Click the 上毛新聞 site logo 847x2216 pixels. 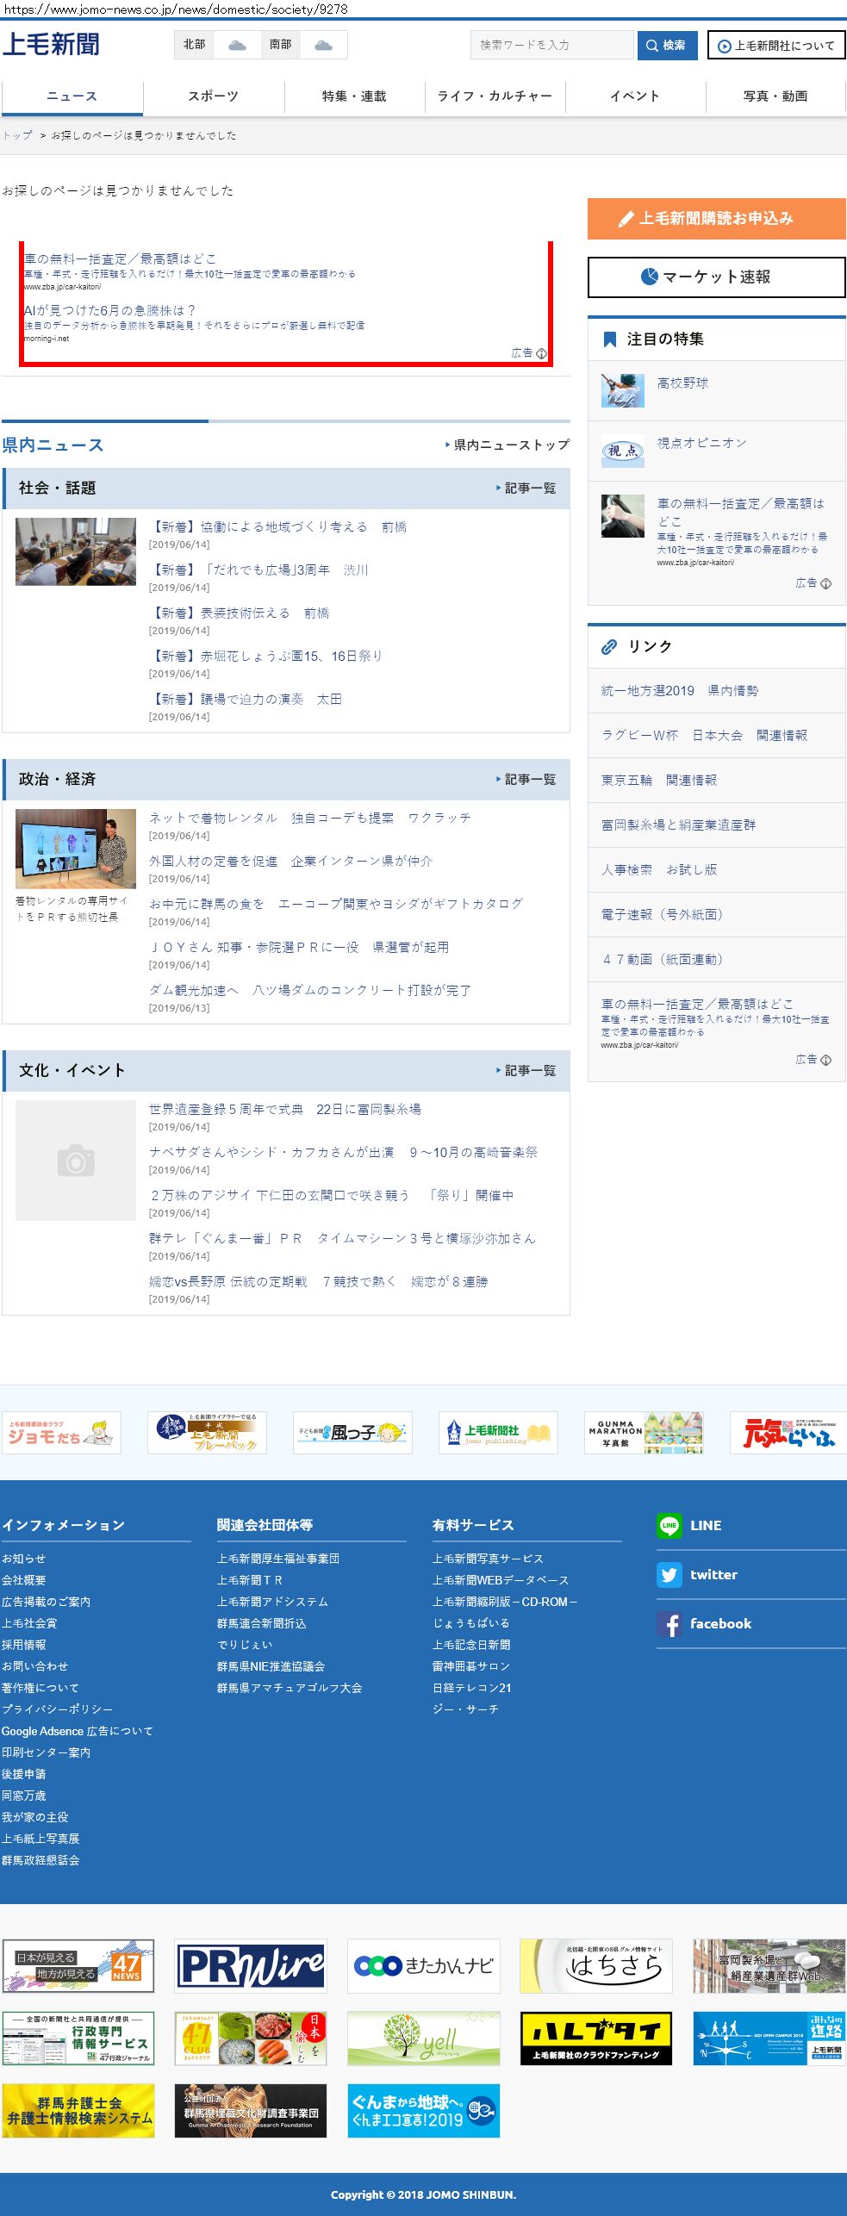[x=51, y=45]
